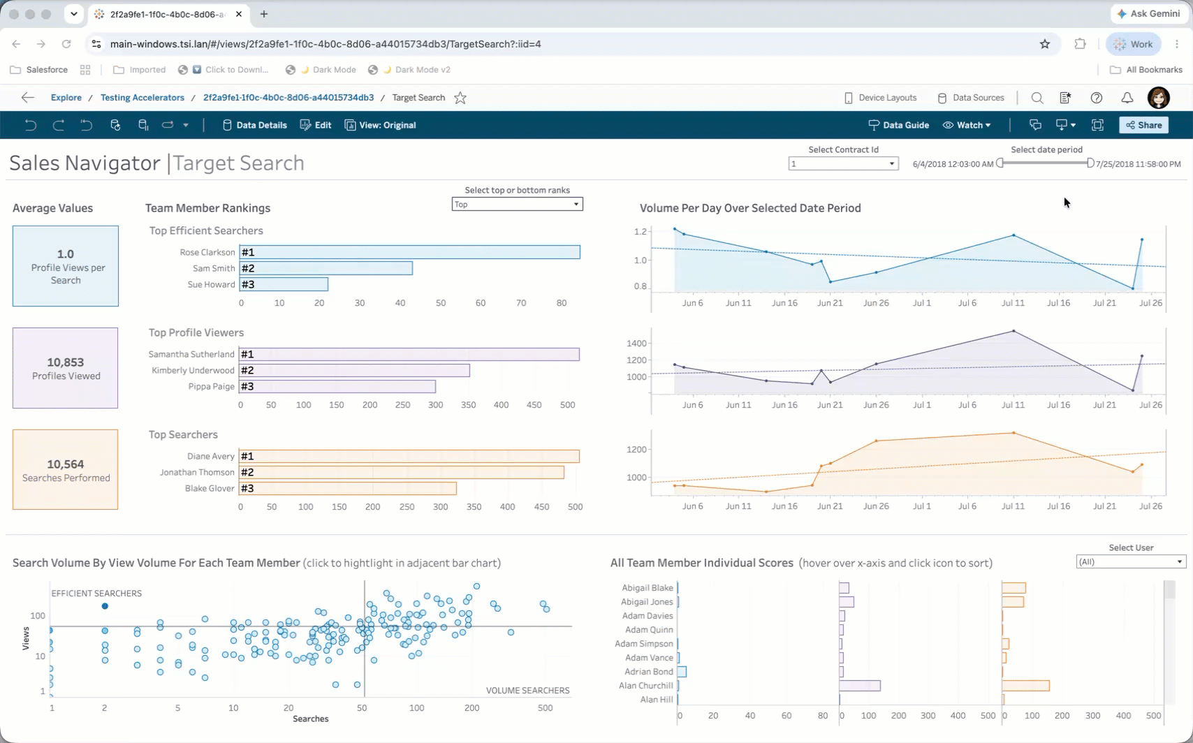Click the Full Screen icon

point(1098,125)
